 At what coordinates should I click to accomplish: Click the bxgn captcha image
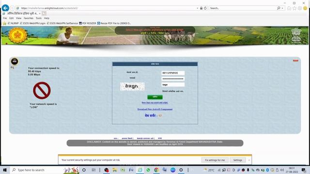pos(132,86)
